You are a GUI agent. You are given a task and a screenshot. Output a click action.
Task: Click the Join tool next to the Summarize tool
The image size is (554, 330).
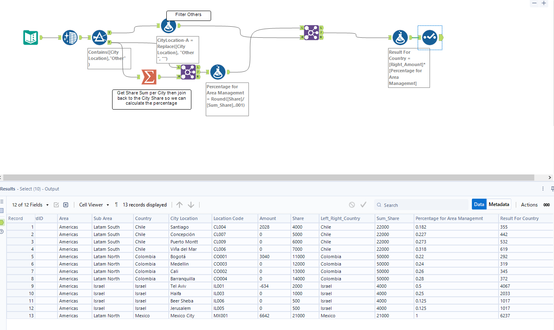click(188, 72)
